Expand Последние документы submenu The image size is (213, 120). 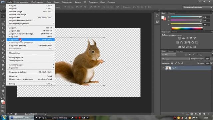point(31,24)
